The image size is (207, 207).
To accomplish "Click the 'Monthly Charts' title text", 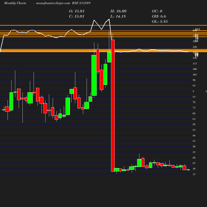I will 15,3.
